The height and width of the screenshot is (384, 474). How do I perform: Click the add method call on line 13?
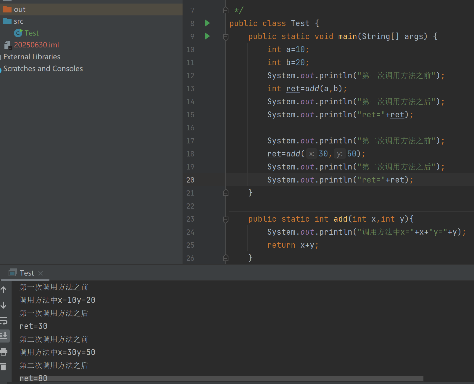[x=312, y=89]
